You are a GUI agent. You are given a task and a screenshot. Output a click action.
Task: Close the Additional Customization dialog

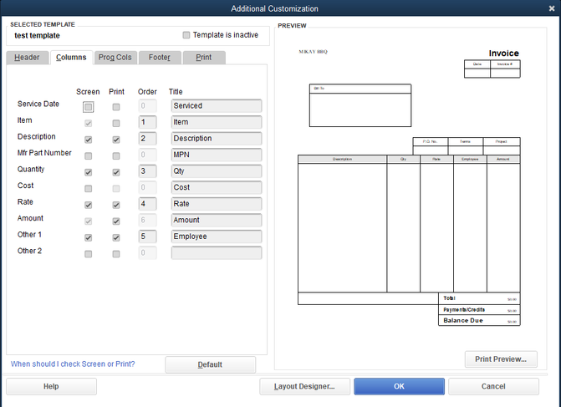point(551,8)
